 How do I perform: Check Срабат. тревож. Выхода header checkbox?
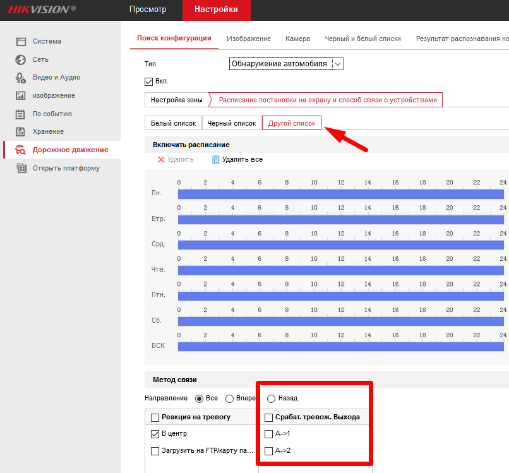click(x=268, y=417)
